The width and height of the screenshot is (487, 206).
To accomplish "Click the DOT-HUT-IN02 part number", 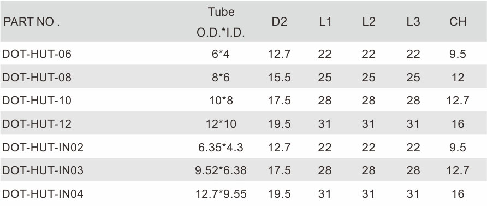I will (x=43, y=148).
